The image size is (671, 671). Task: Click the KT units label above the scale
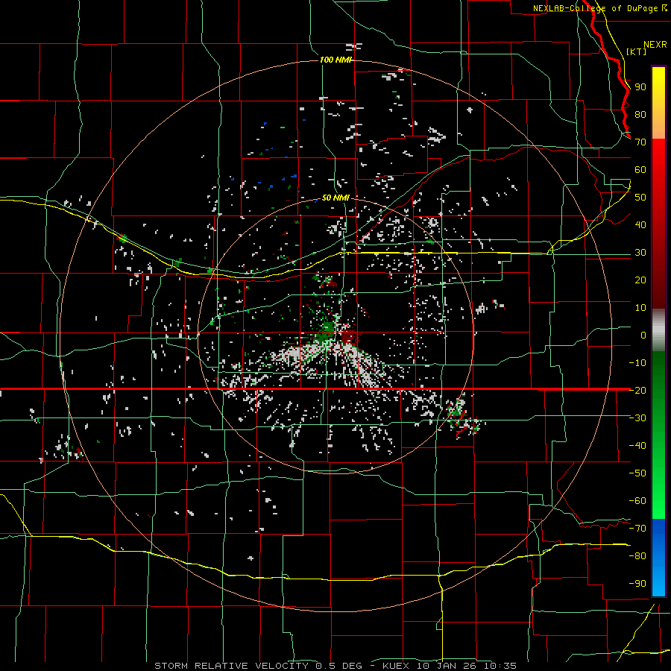[637, 51]
